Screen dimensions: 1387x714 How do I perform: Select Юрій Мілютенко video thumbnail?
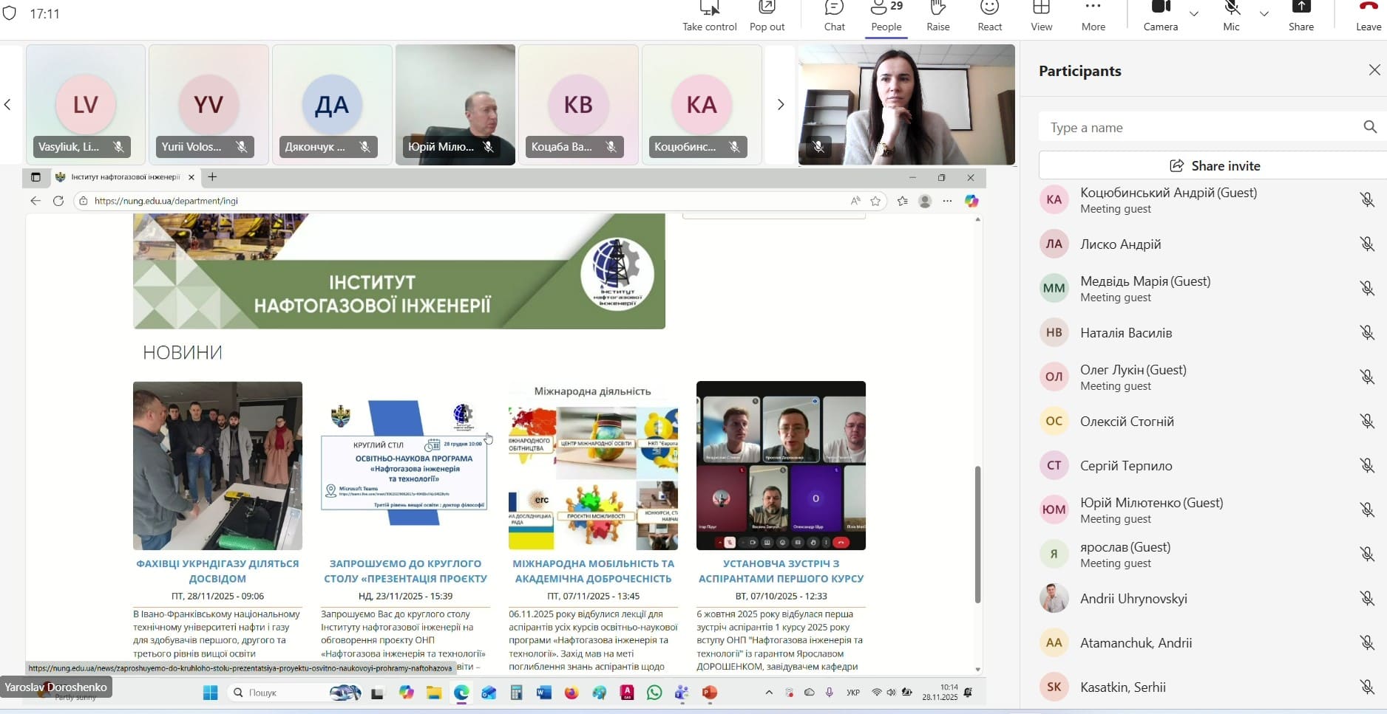click(455, 103)
